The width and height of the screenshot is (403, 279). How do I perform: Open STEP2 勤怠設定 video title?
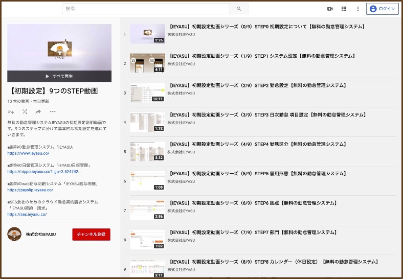point(258,85)
